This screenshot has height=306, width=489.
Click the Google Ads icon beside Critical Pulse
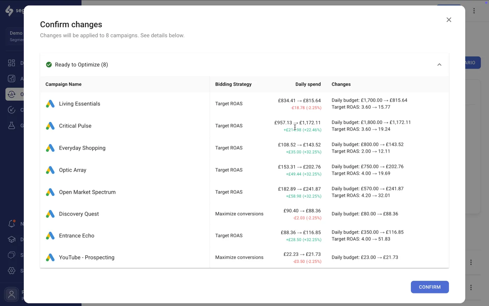tap(50, 126)
